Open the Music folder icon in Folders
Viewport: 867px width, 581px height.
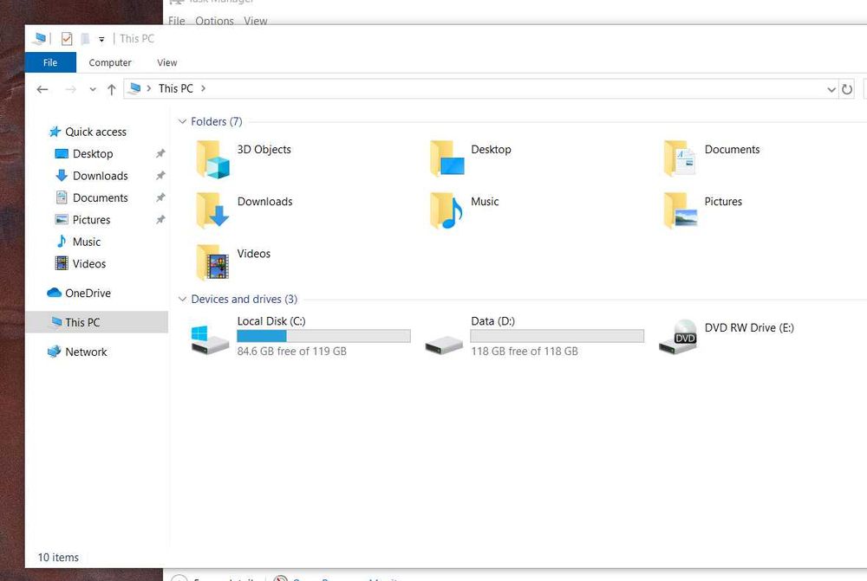(x=447, y=210)
